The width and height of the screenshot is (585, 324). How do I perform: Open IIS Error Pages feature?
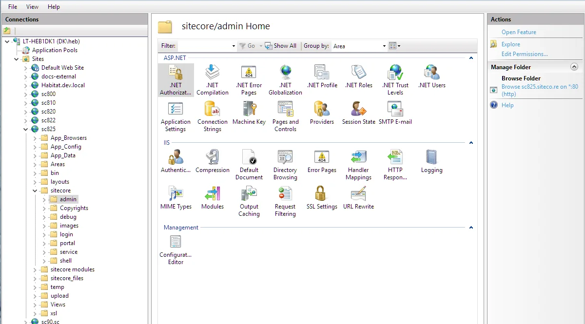[322, 161]
